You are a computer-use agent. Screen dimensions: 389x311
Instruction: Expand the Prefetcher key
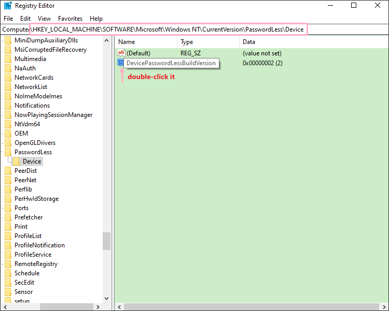point(2,218)
